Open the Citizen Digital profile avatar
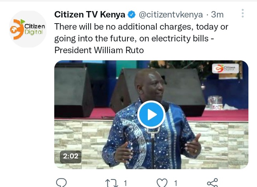 (28, 29)
